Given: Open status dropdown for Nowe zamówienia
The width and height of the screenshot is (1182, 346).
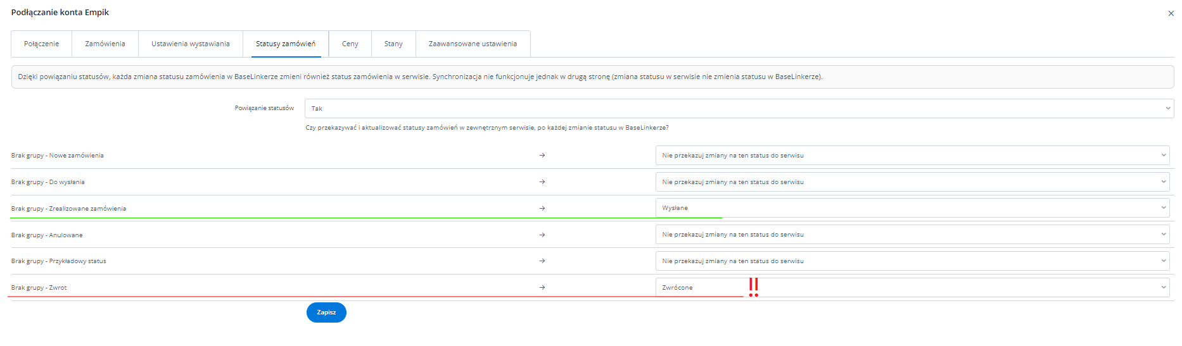Looking at the screenshot, I should (x=912, y=156).
